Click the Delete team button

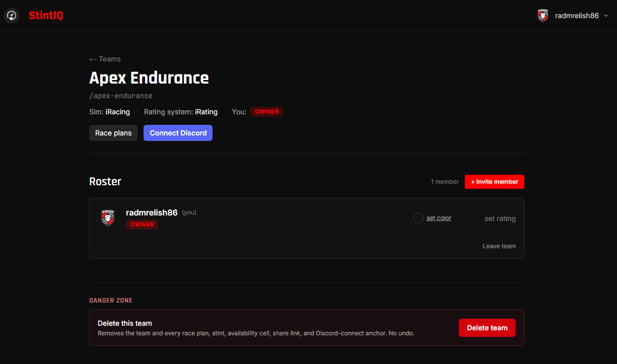[x=487, y=328]
